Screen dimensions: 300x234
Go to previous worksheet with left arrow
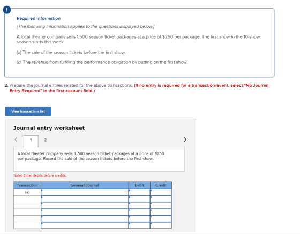pos(16,140)
